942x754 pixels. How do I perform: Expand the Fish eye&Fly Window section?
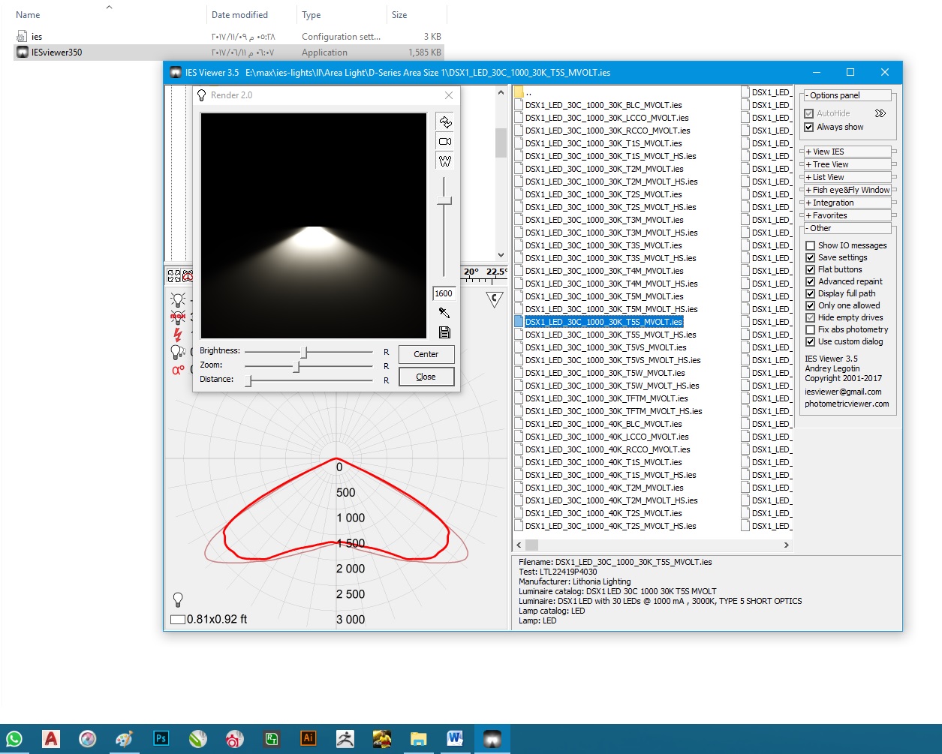(847, 190)
